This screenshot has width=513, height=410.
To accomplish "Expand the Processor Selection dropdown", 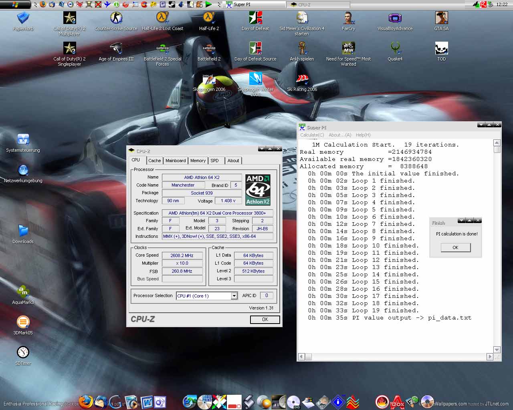I will [x=234, y=296].
